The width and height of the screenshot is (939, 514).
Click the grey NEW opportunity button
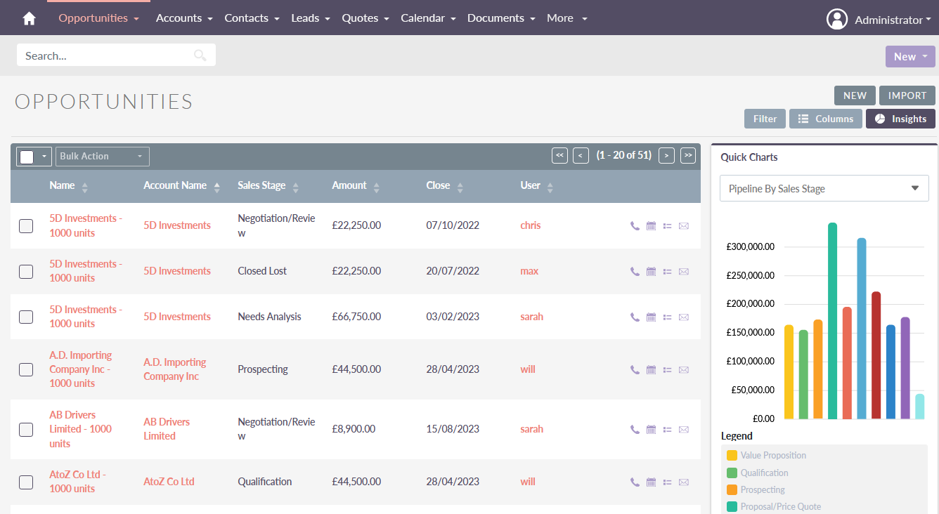pos(855,95)
